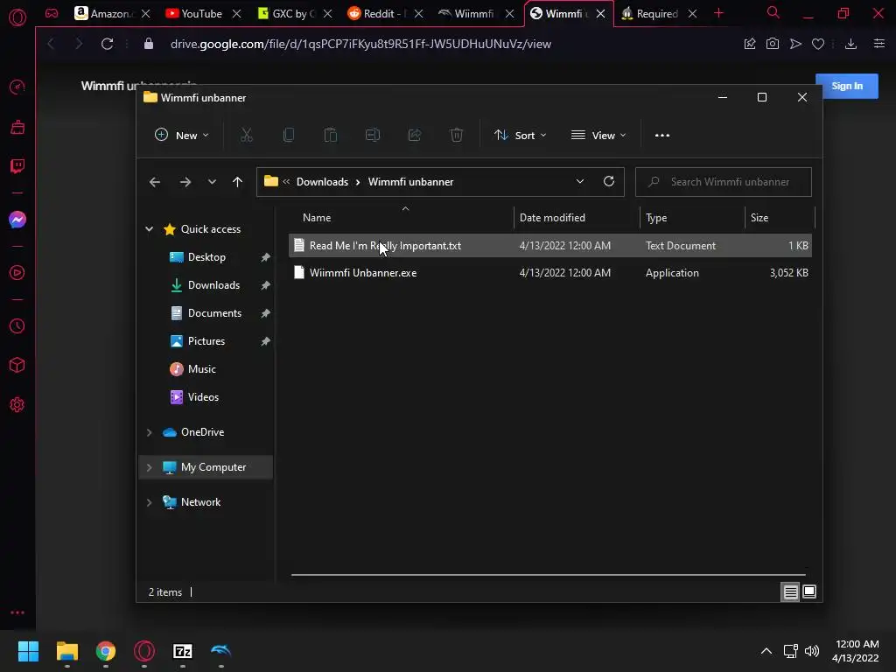
Task: Open recent locations dropdown arrow
Action: point(212,182)
